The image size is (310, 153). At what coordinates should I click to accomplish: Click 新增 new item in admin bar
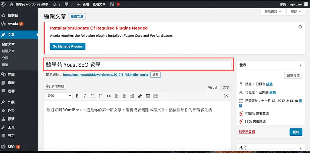[x=83, y=4]
